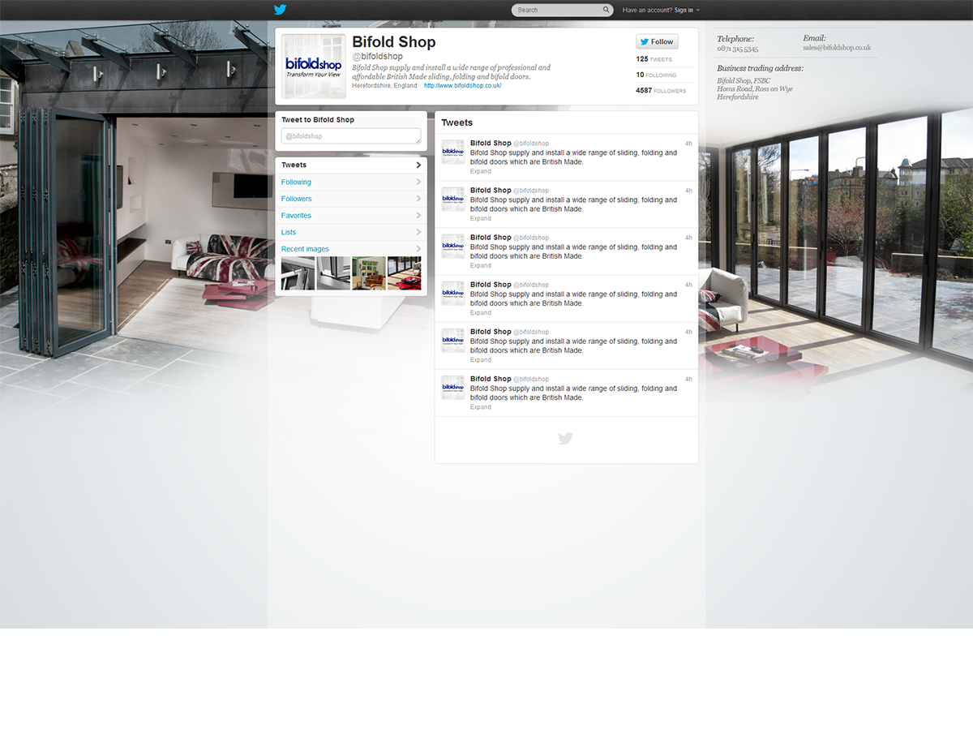Select the Favorites sidebar item
The width and height of the screenshot is (973, 730).
pyautogui.click(x=351, y=215)
